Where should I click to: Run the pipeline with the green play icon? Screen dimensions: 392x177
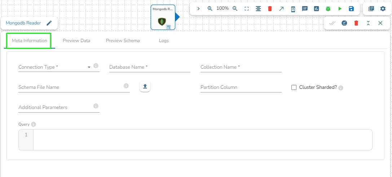pyautogui.click(x=340, y=9)
